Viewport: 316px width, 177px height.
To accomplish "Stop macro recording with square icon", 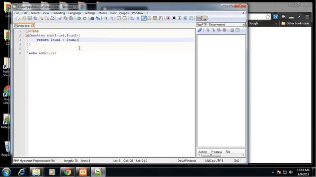I will tap(174, 19).
